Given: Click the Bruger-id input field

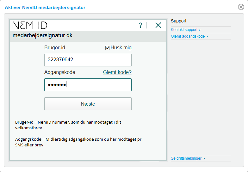Looking at the screenshot, I should tap(88, 60).
